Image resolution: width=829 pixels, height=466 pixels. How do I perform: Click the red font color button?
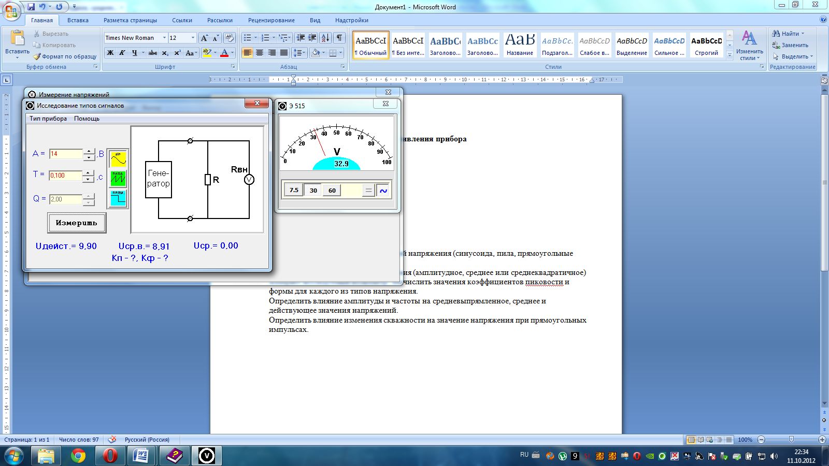pos(224,53)
